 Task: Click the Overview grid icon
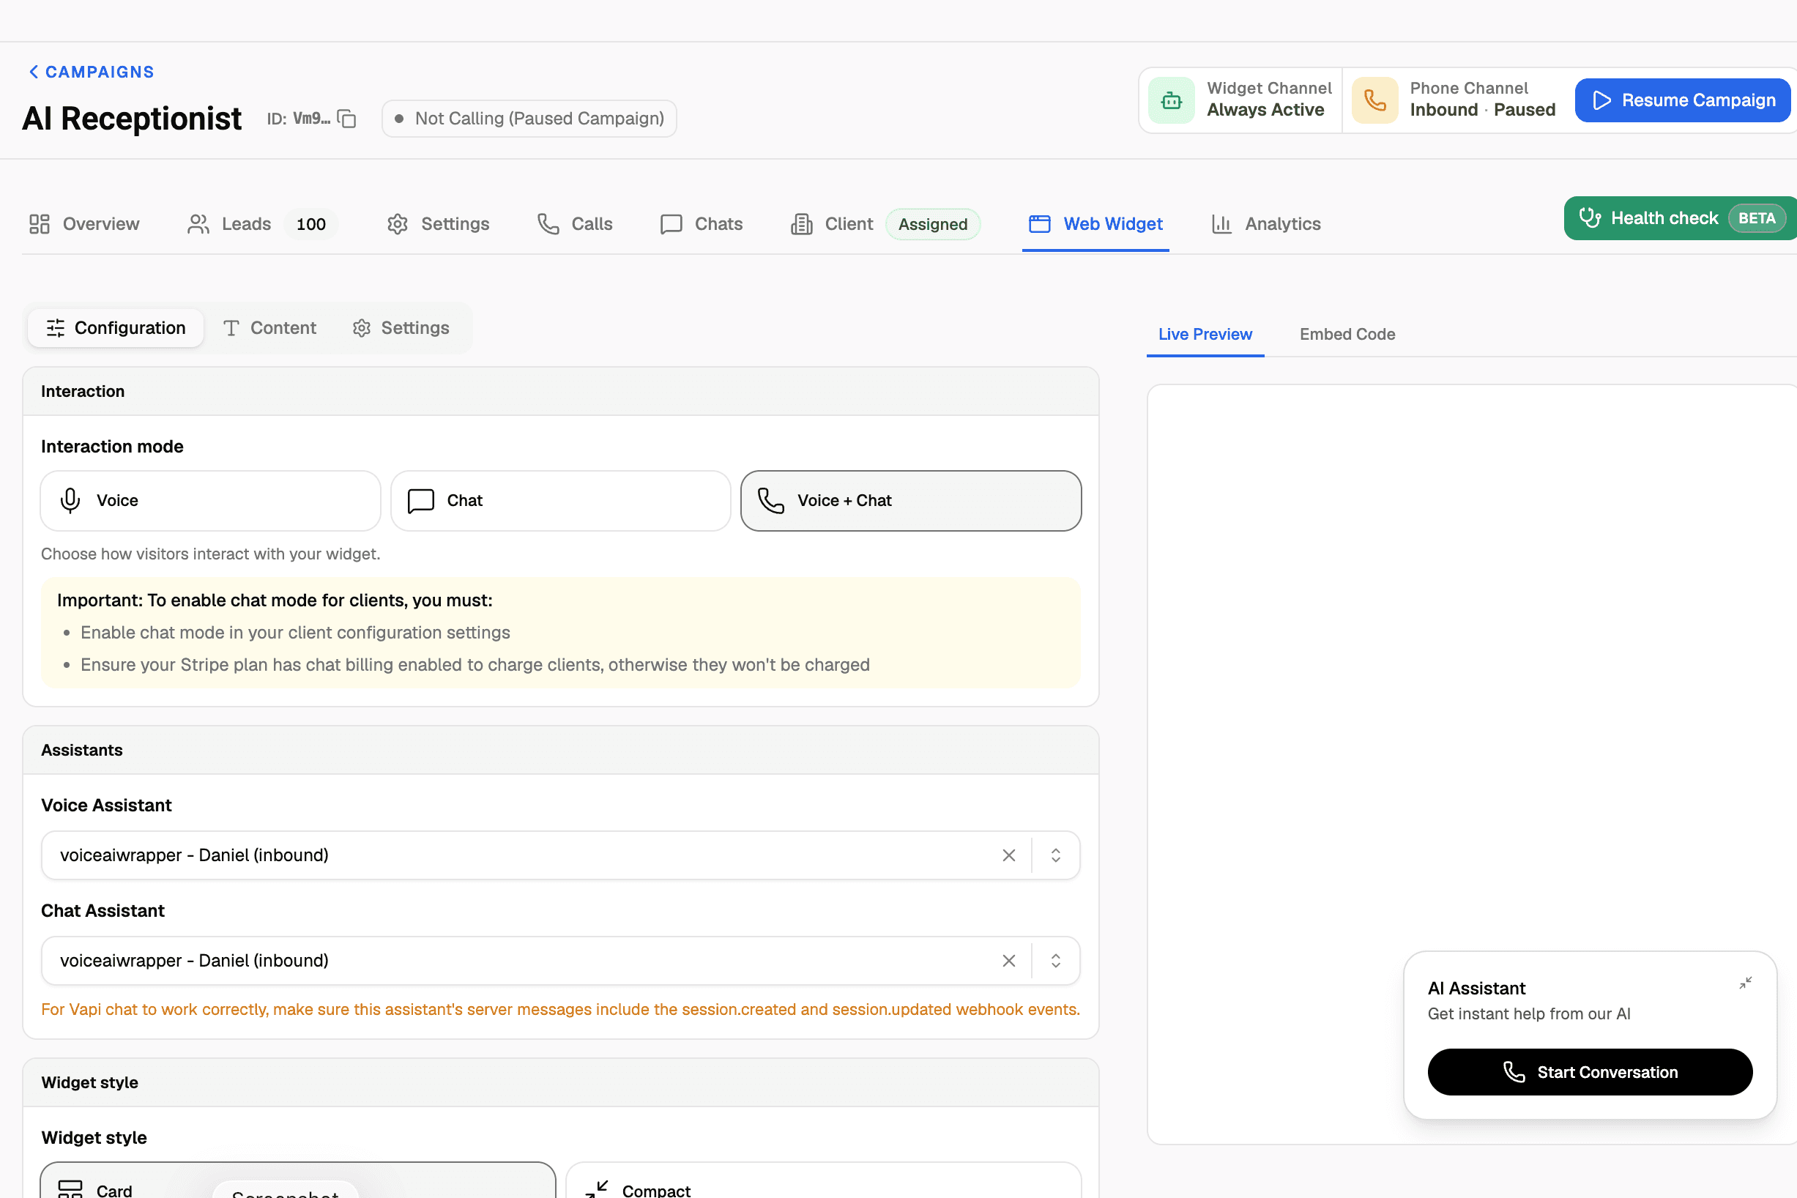pyautogui.click(x=40, y=224)
